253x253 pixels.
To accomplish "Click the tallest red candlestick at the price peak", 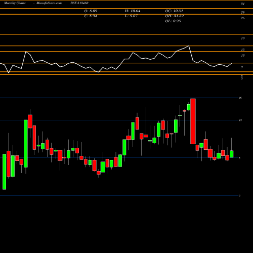I will [193, 121].
